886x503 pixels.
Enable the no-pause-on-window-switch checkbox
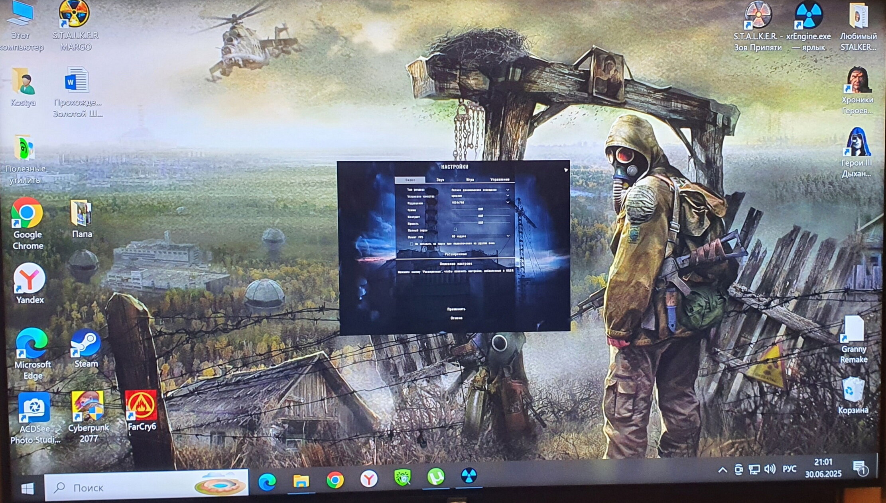[x=411, y=244]
